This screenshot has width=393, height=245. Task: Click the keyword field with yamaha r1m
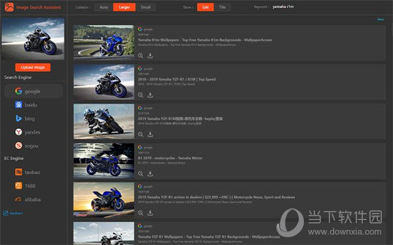click(283, 7)
